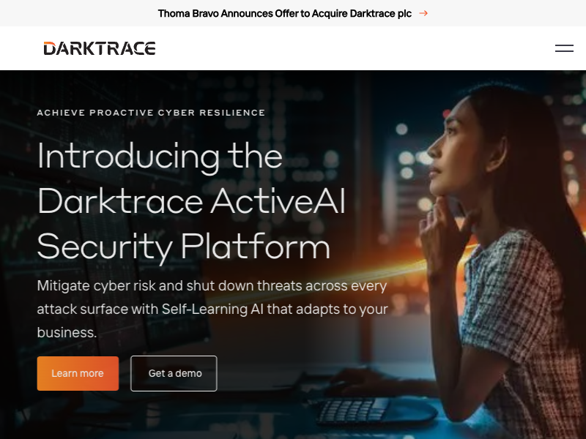Click the orange arrow in announcement banner
Viewport: 586px width, 439px height.
423,13
